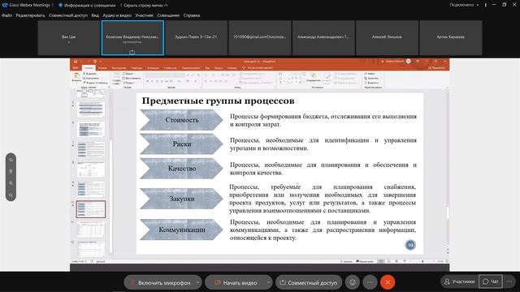Click upper magnifier in left floating view toolbar
This screenshot has width=520, height=292.
coord(11,183)
